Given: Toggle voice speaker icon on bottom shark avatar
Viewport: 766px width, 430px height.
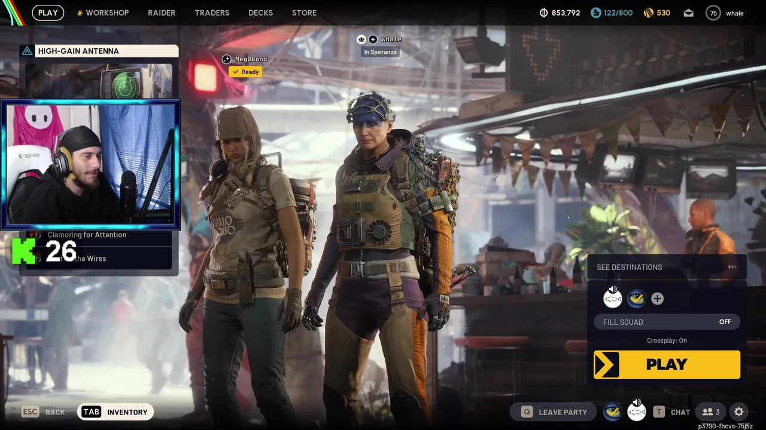Looking at the screenshot, I should [637, 403].
